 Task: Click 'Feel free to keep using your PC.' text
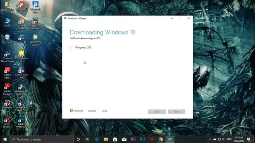click(85, 38)
